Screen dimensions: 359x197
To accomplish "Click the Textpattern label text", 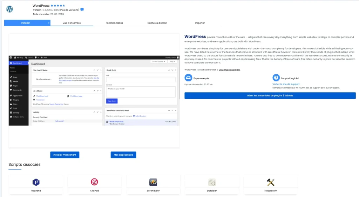I will coord(270,191).
